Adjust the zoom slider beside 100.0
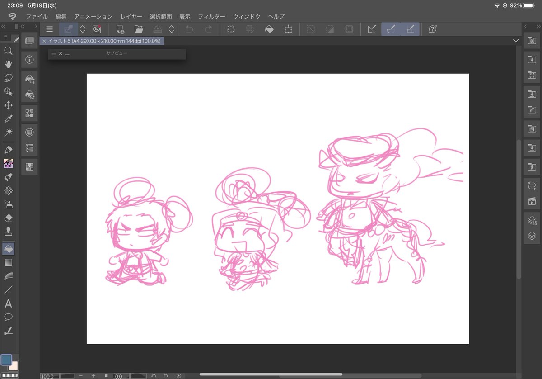 [x=67, y=376]
